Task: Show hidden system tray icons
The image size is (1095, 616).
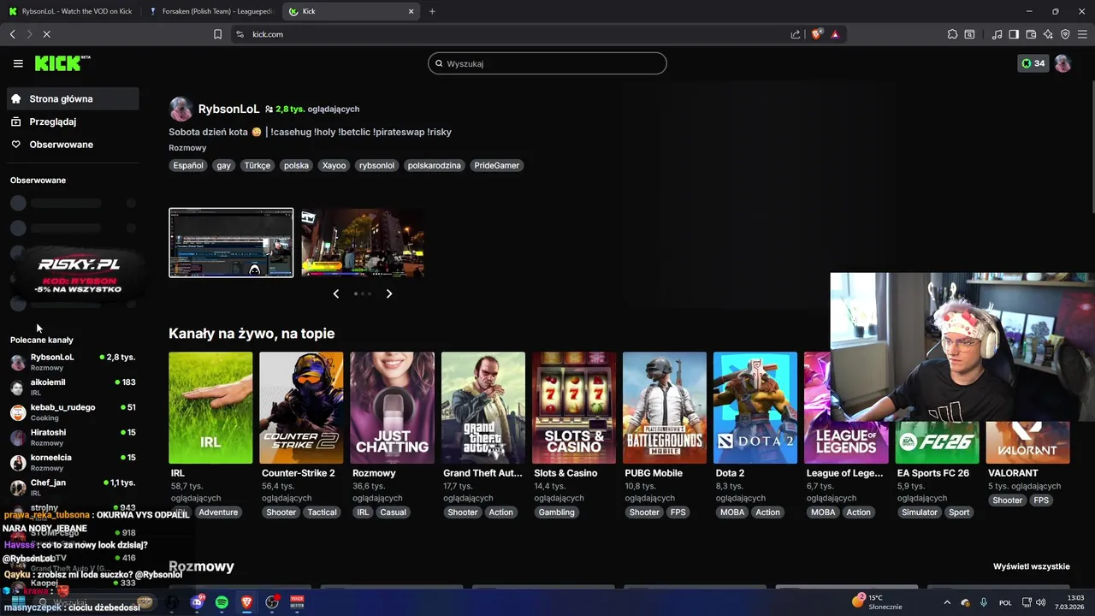Action: pos(947,602)
